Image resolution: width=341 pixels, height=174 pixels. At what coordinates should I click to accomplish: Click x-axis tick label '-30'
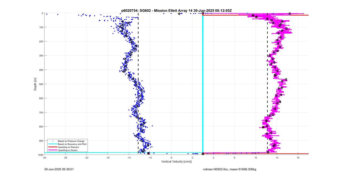point(44,157)
